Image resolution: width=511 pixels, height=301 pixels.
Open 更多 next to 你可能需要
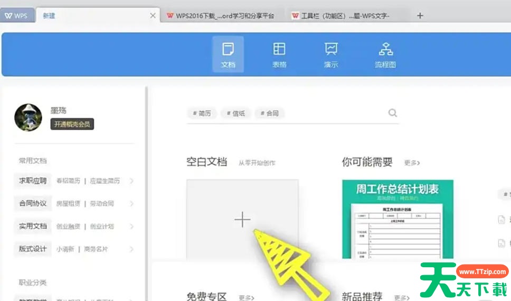click(x=412, y=163)
